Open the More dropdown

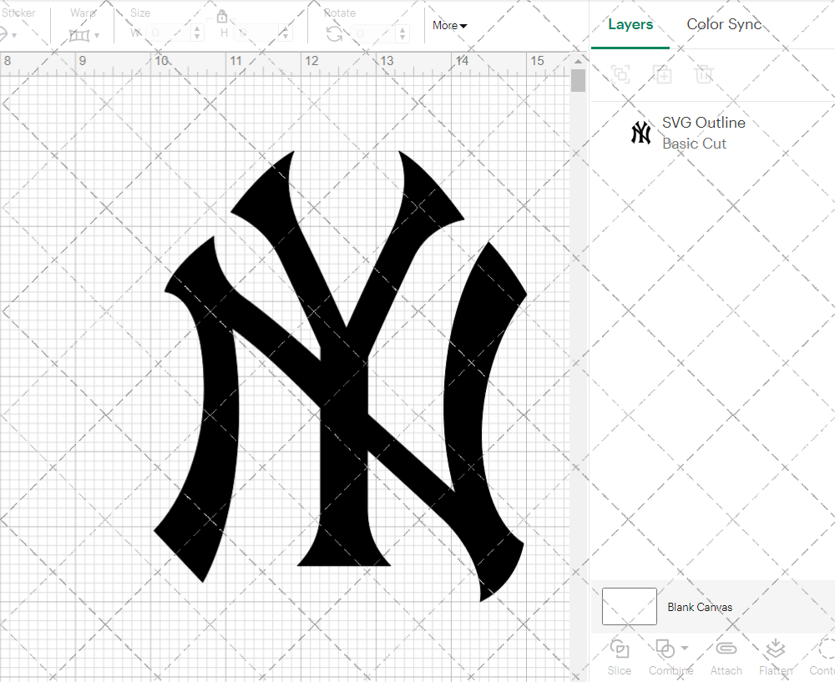click(x=448, y=25)
